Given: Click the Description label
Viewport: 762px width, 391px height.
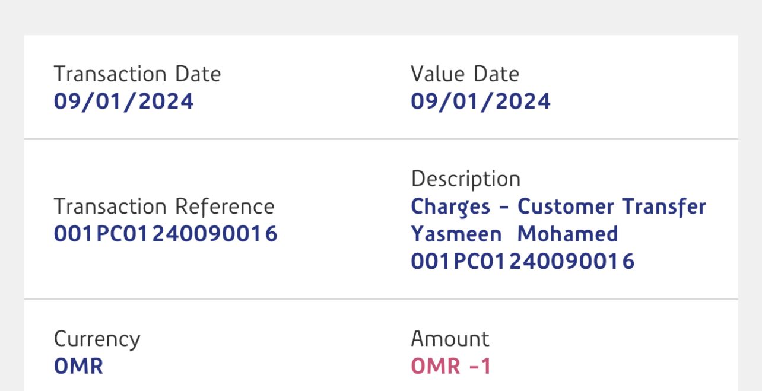Looking at the screenshot, I should (x=465, y=179).
